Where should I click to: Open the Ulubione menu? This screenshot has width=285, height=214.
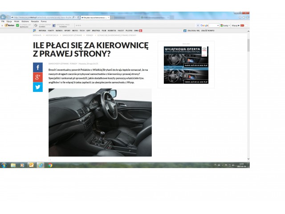(x=24, y=21)
